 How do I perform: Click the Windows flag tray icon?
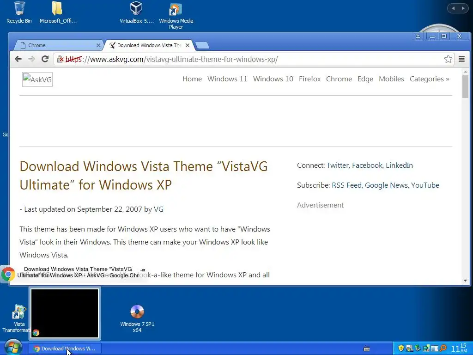point(409,348)
